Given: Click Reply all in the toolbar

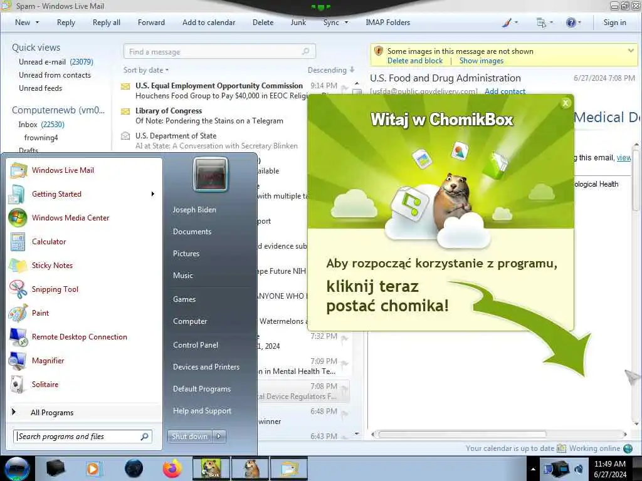Looking at the screenshot, I should coord(107,23).
